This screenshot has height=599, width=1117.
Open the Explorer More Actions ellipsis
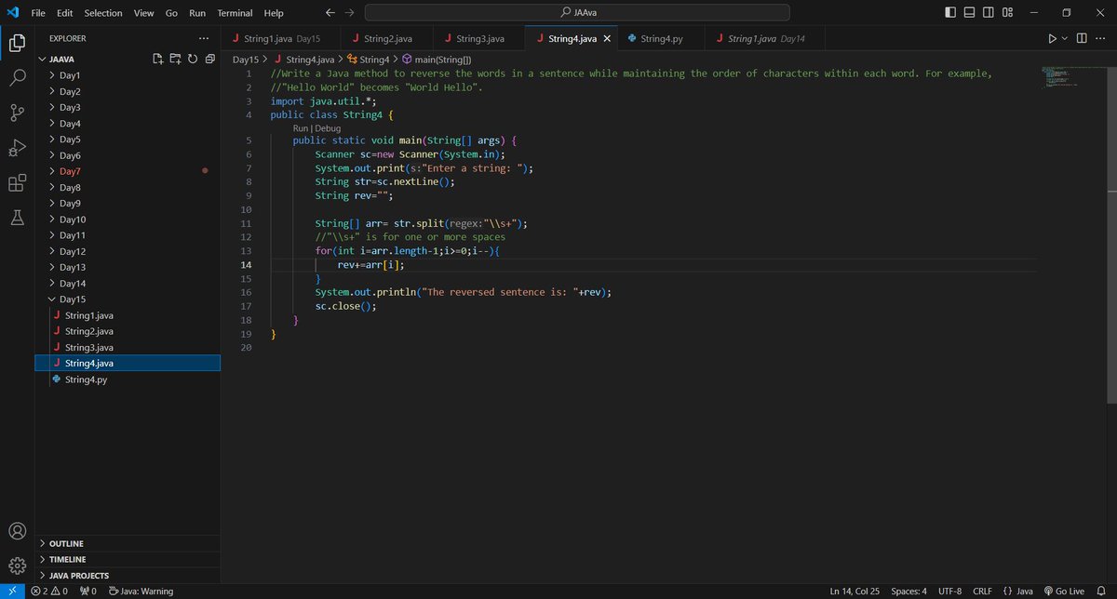[x=204, y=38]
